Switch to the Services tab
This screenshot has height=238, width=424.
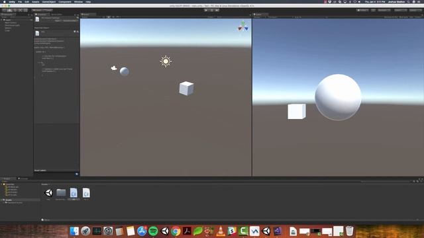(56, 15)
